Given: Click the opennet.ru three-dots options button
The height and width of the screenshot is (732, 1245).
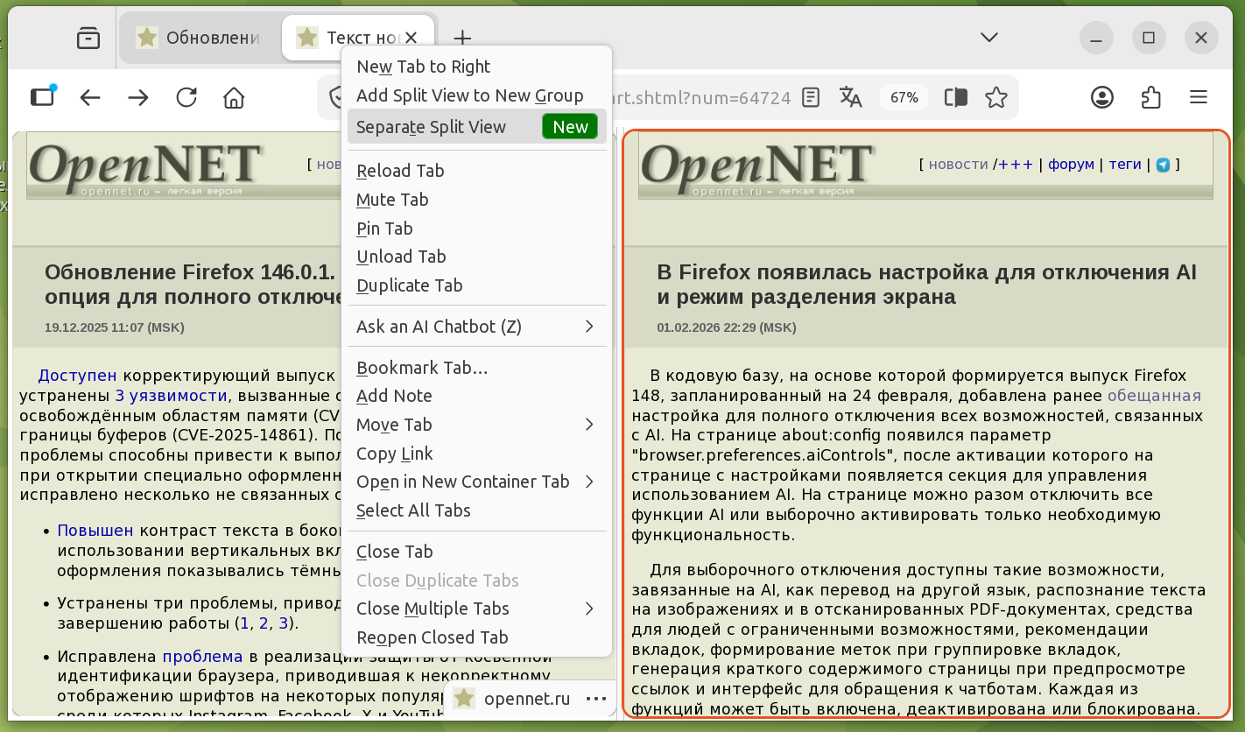Looking at the screenshot, I should point(596,699).
